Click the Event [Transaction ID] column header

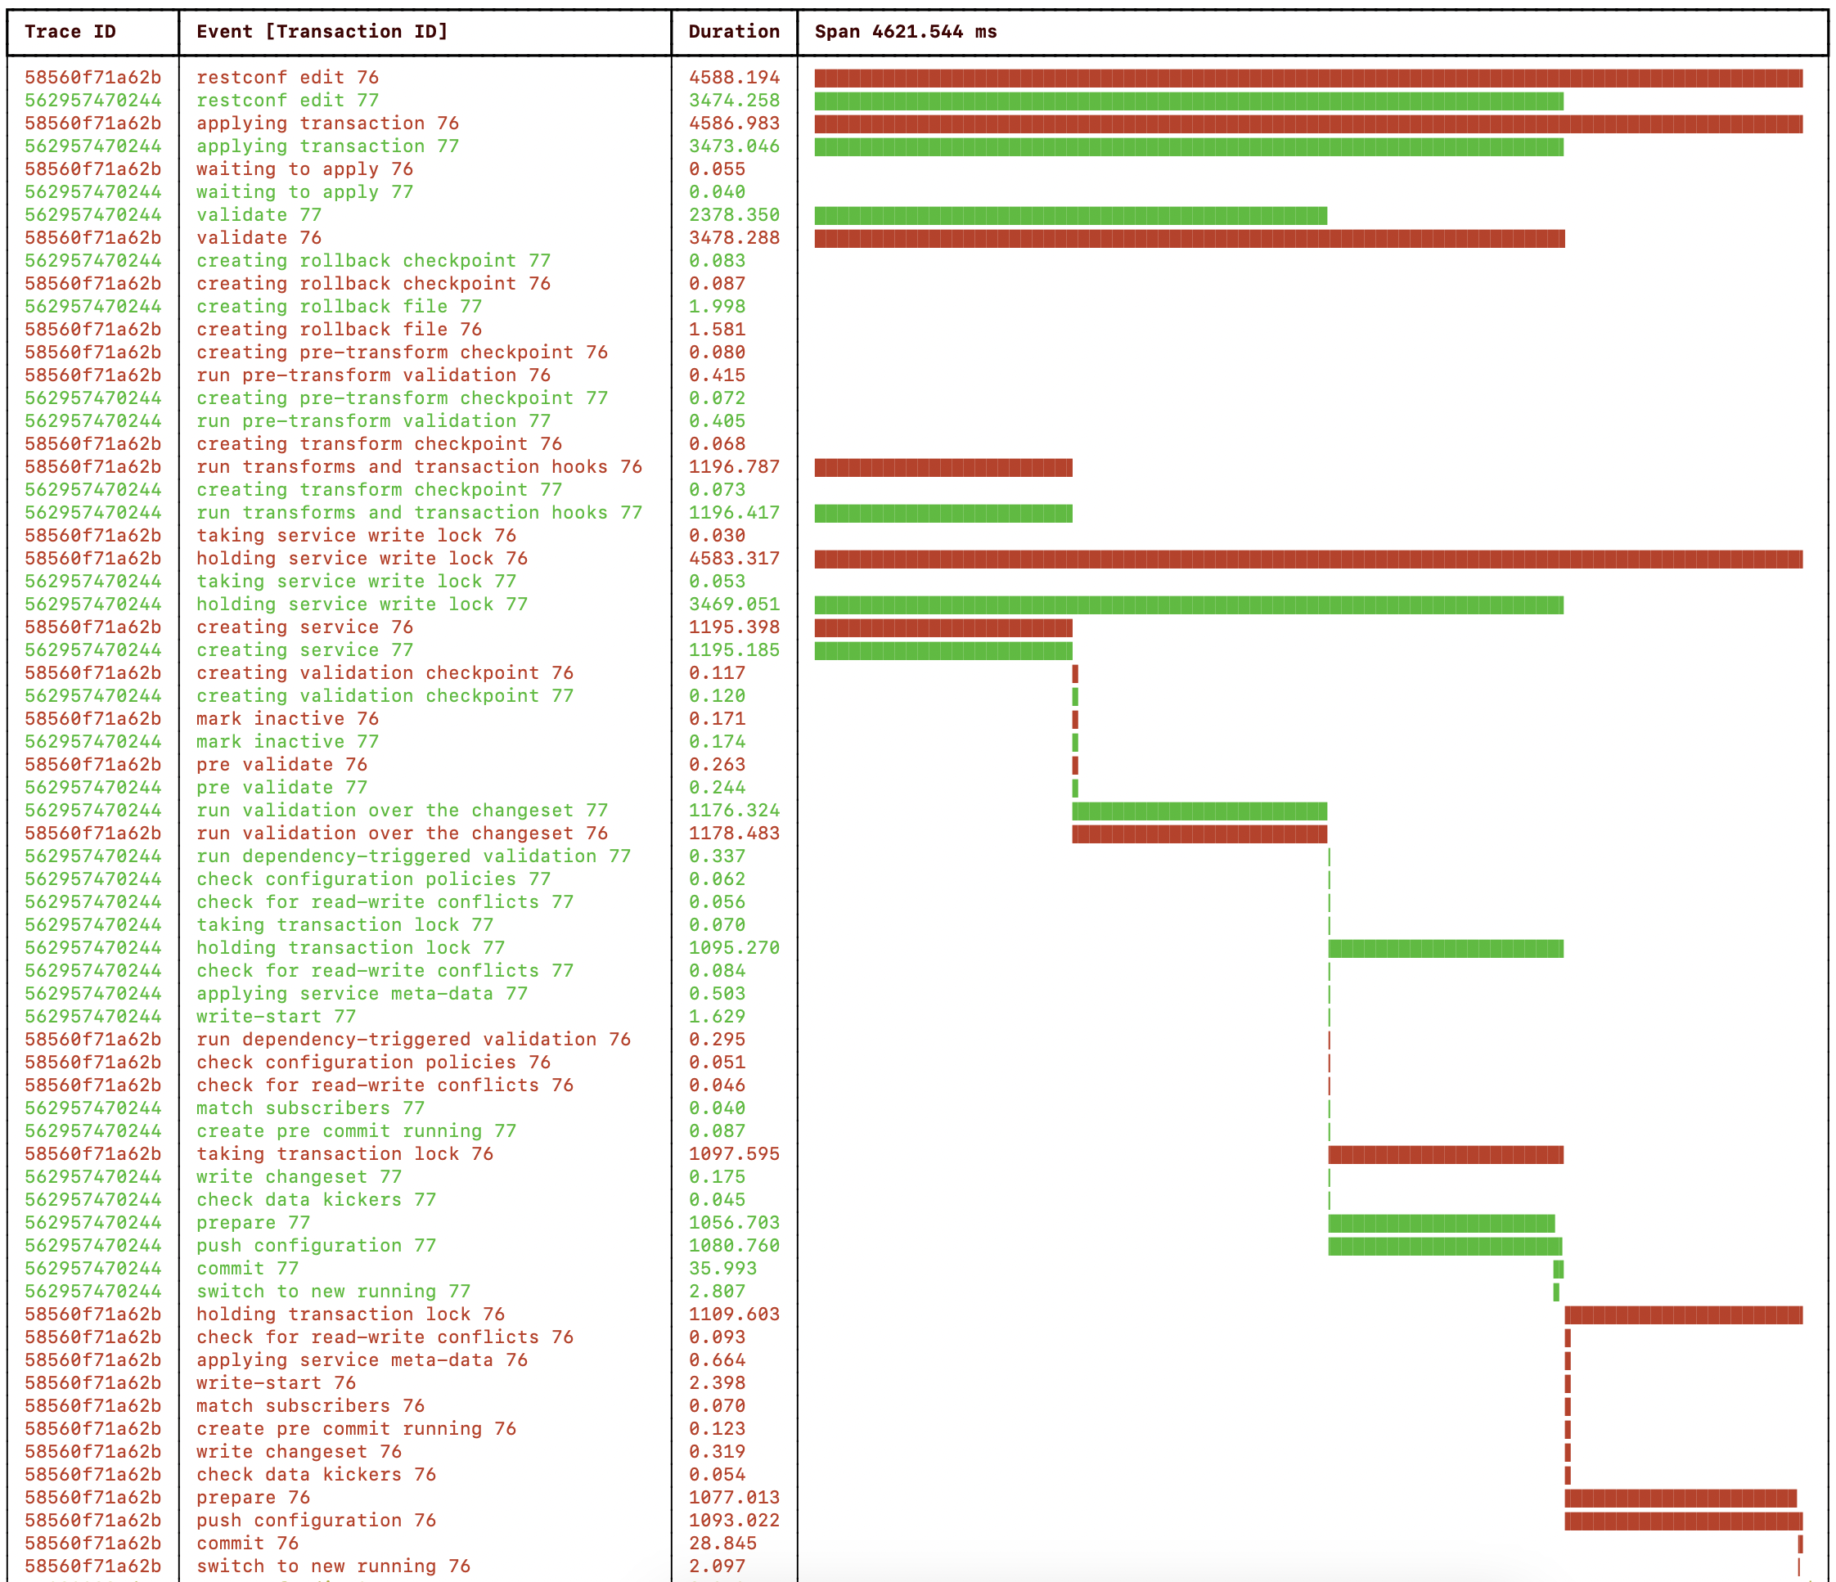tap(322, 32)
